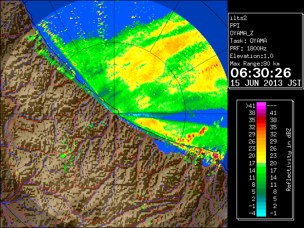
Task: Pick the dark red 35–38 dBZ band
Action: click(261, 120)
